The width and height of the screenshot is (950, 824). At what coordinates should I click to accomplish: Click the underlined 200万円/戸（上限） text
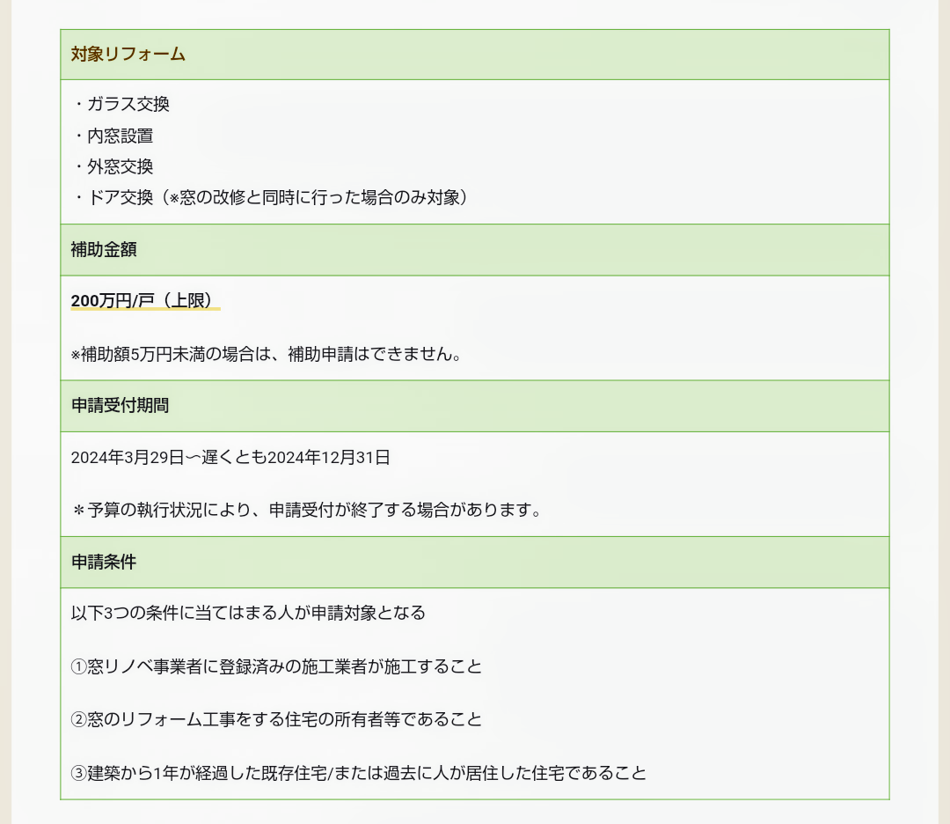click(x=145, y=301)
